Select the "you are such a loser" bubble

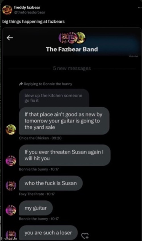point(48,233)
